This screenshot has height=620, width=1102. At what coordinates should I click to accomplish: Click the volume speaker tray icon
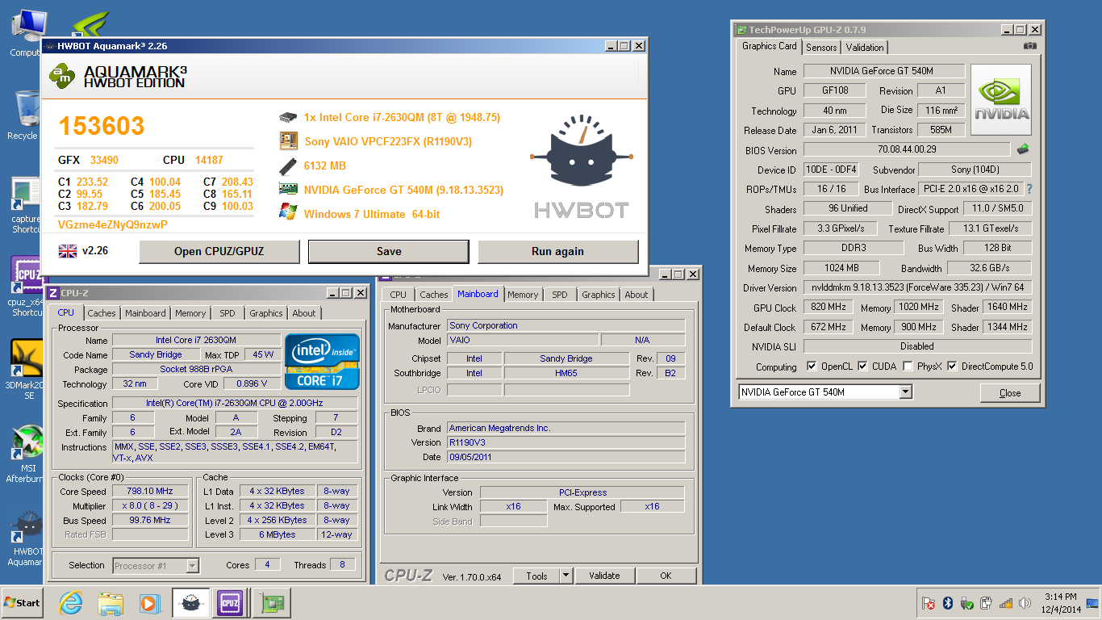pos(1025,603)
